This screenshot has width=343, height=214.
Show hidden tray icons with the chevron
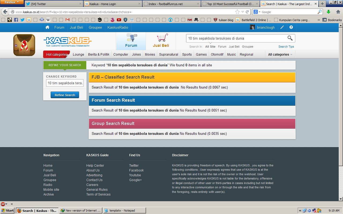(x=300, y=211)
